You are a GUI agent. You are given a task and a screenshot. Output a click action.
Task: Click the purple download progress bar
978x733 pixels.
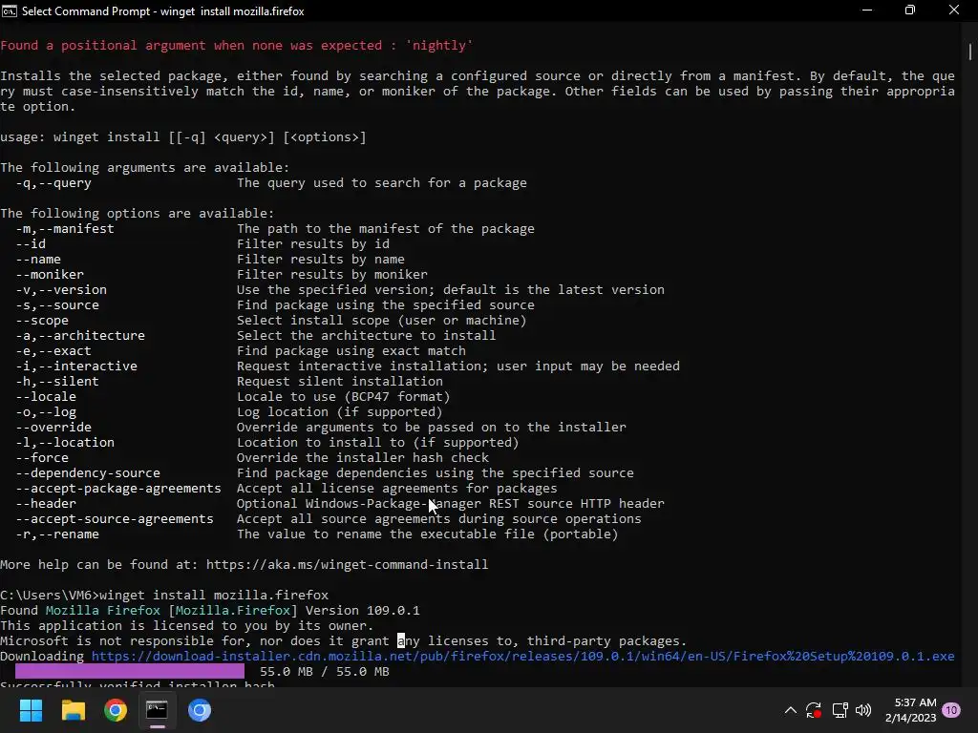130,671
